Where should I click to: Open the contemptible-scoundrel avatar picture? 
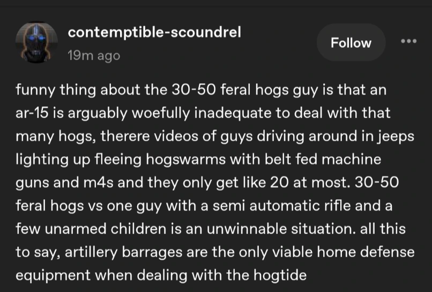pyautogui.click(x=36, y=43)
